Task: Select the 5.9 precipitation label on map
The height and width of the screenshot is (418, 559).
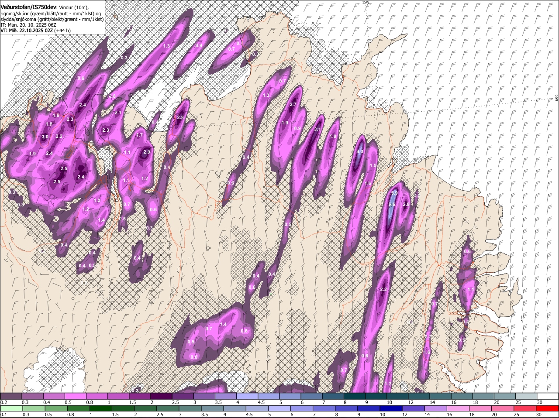Action: (394, 193)
